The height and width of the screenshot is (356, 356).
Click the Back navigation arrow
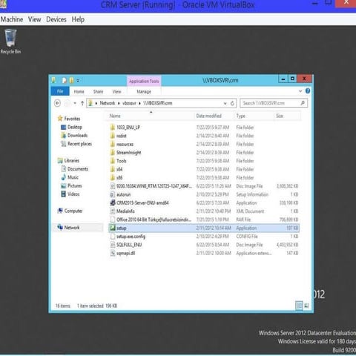57,103
